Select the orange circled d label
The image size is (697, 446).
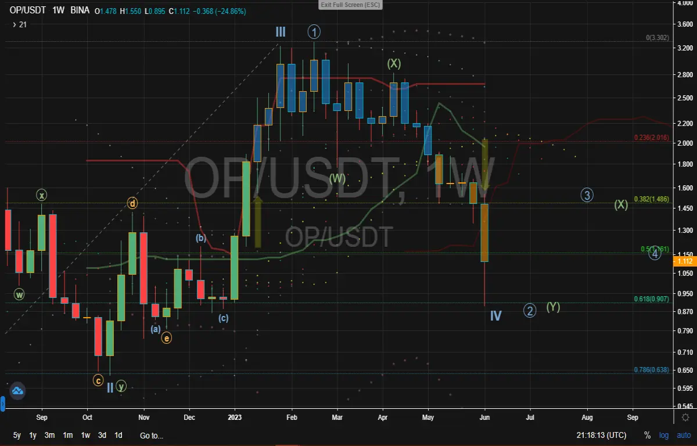133,203
